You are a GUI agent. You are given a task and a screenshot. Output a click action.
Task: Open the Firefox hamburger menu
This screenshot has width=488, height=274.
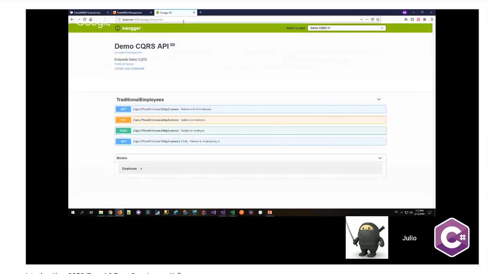[432, 19]
